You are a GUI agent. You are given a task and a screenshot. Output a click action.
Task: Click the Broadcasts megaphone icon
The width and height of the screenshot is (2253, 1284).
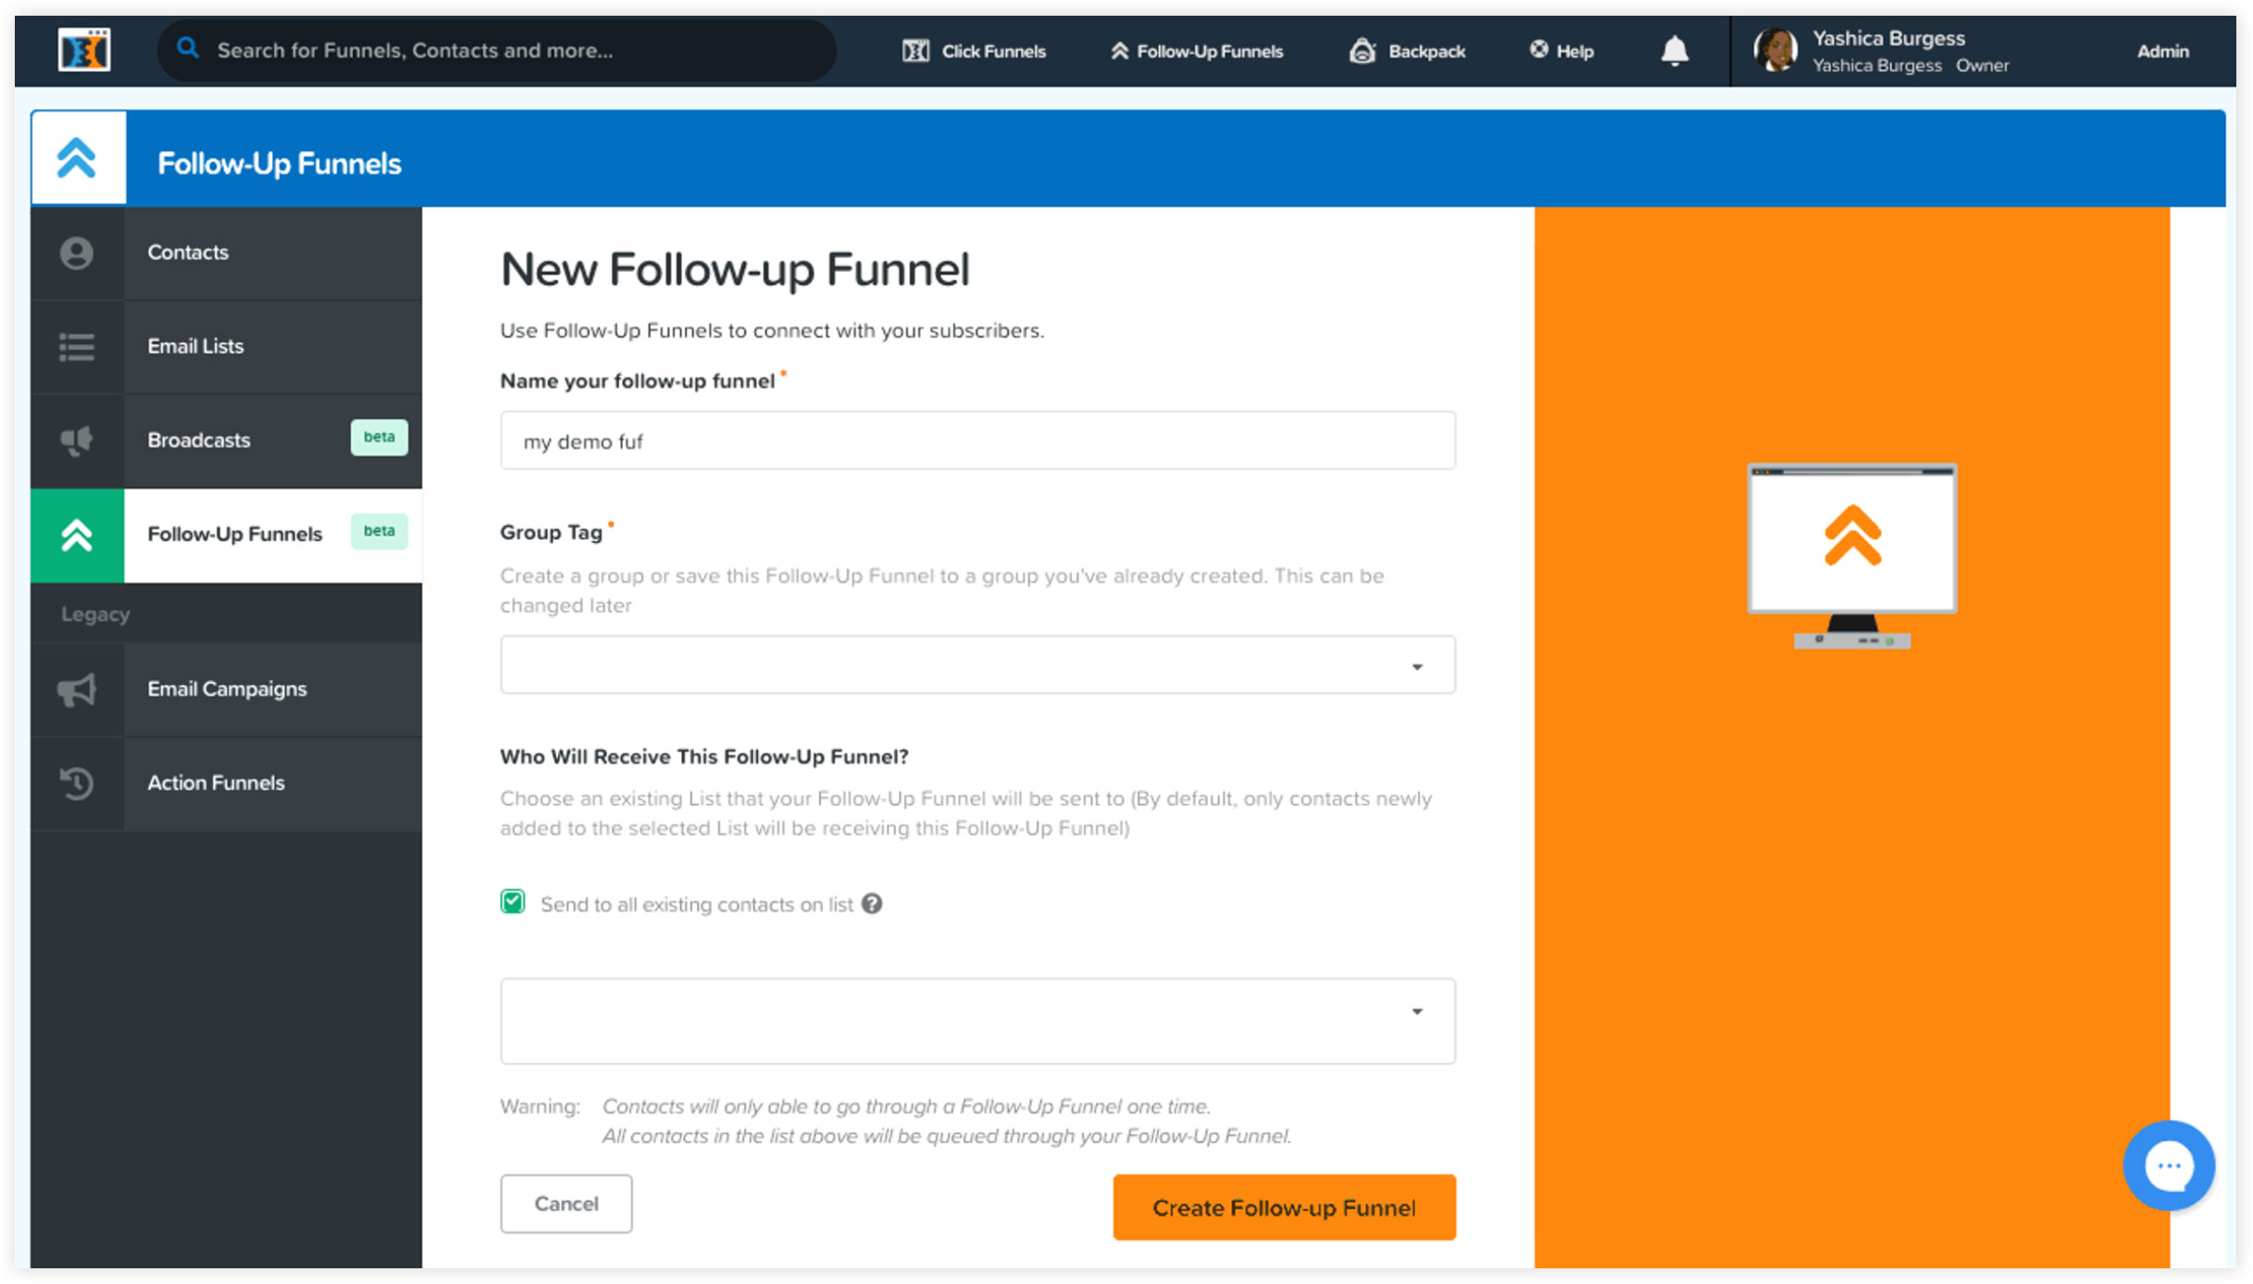77,440
